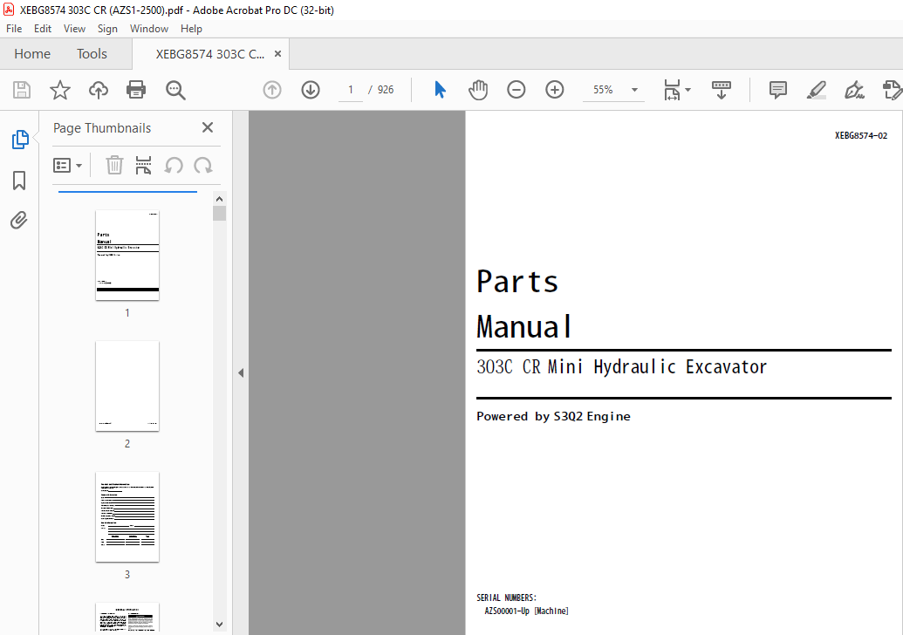Open the Edit menu
This screenshot has width=903, height=635.
[43, 29]
